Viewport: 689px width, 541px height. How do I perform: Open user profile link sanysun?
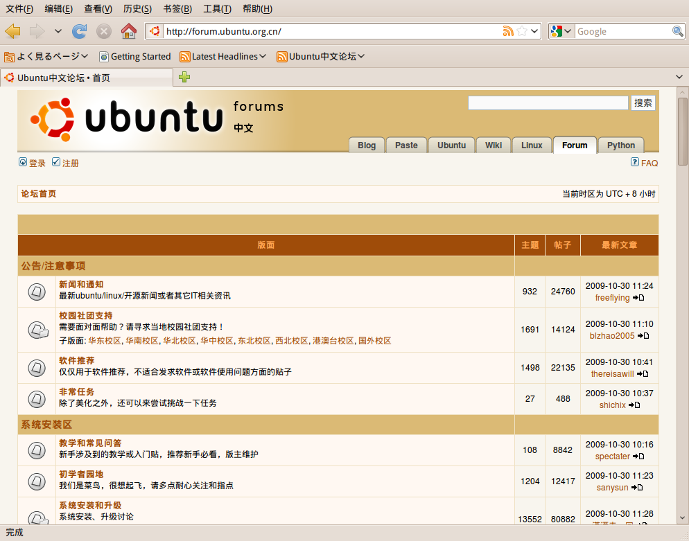[x=613, y=488]
